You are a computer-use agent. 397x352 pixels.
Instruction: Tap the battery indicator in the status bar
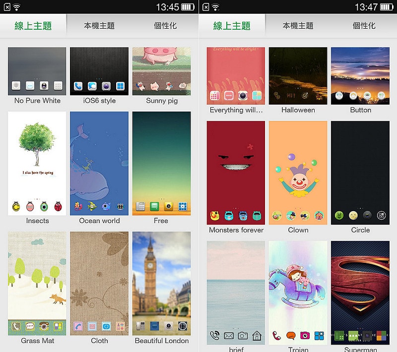click(187, 7)
